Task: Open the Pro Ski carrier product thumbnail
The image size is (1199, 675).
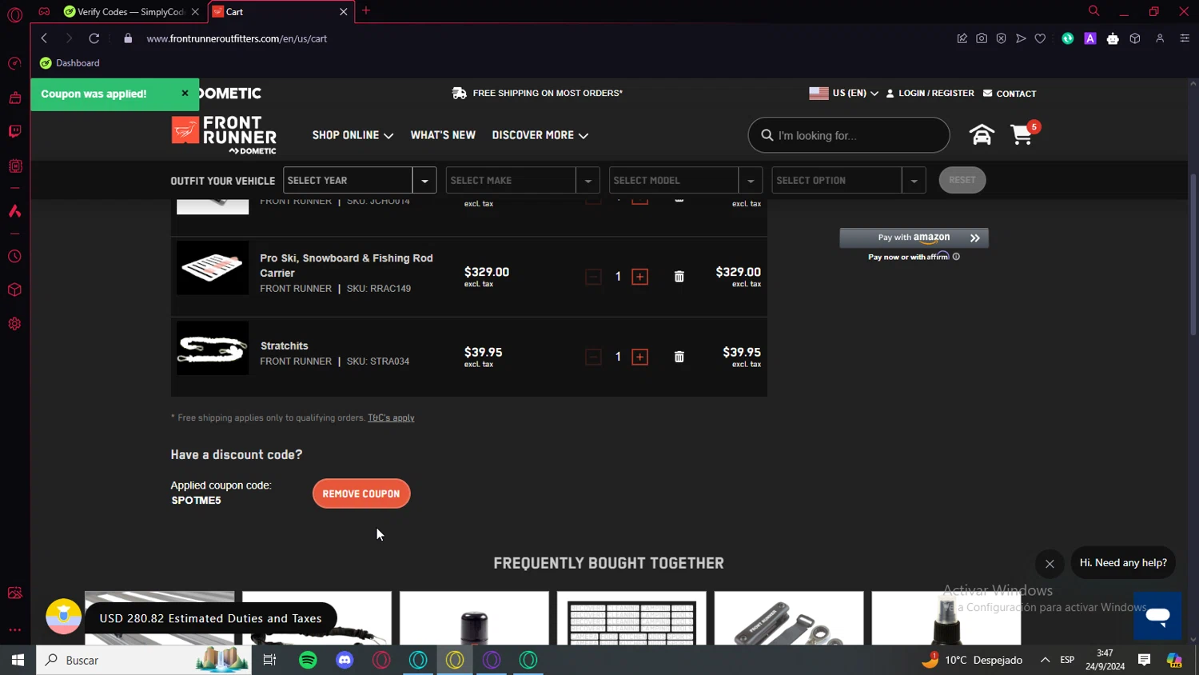Action: pyautogui.click(x=213, y=268)
